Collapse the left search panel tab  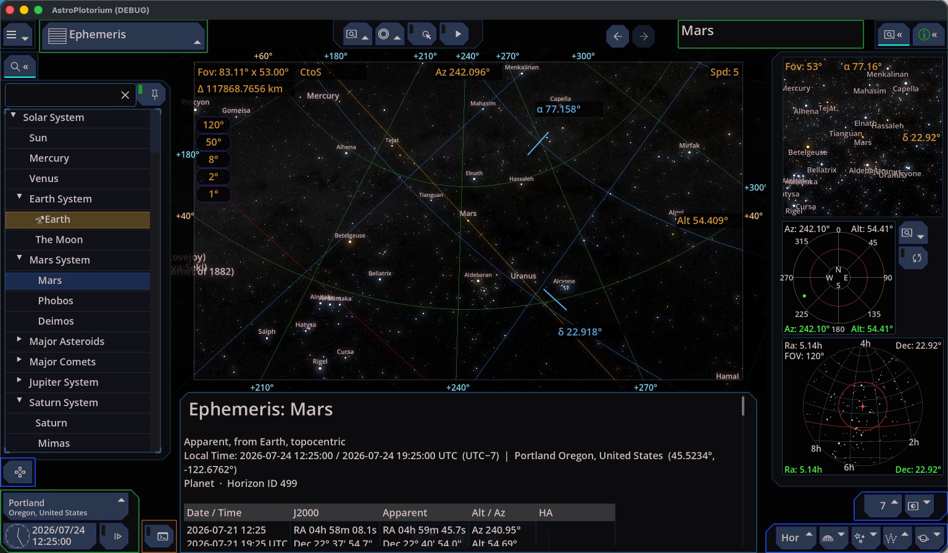pyautogui.click(x=20, y=66)
